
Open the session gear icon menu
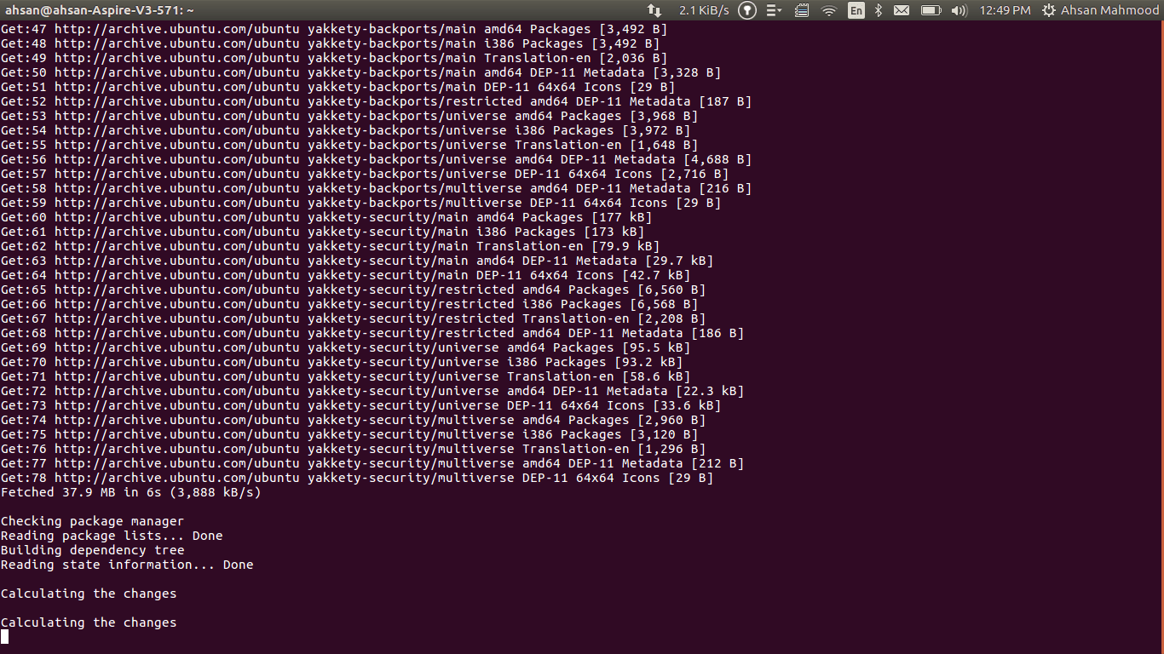click(x=1049, y=10)
